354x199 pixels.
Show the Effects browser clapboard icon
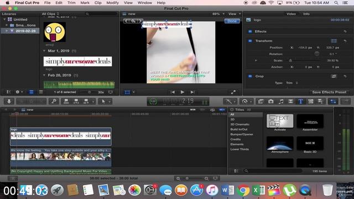tap(261, 102)
